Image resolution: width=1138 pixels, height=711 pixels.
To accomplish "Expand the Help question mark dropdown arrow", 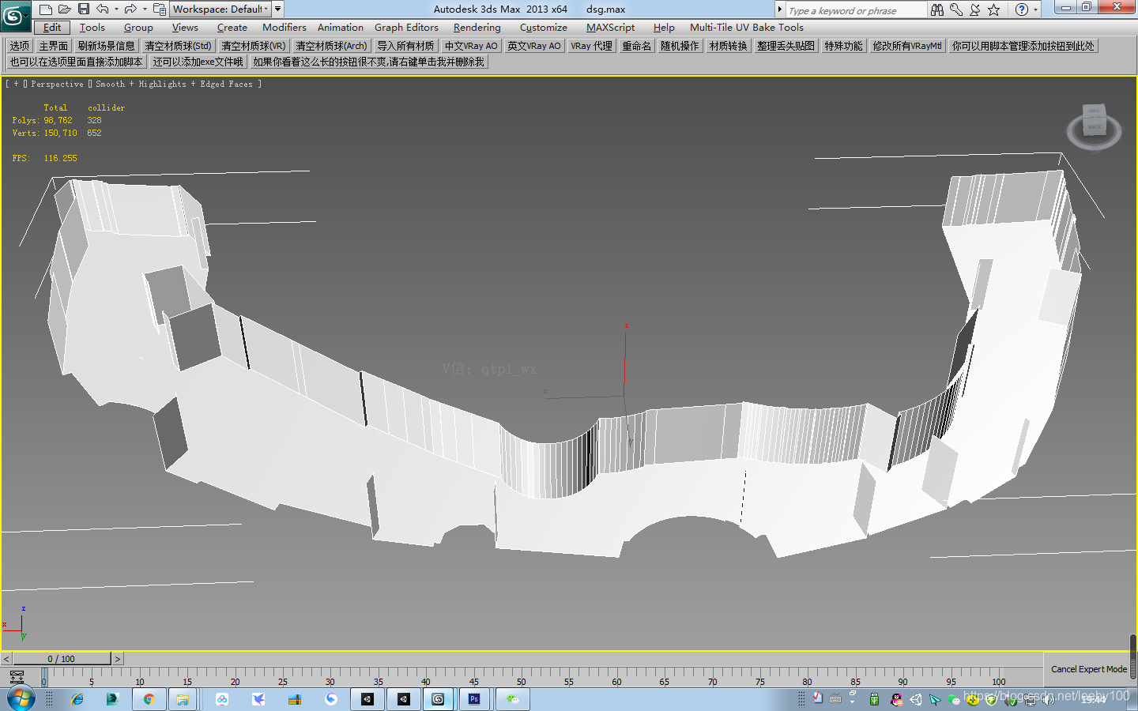I will (x=1036, y=9).
